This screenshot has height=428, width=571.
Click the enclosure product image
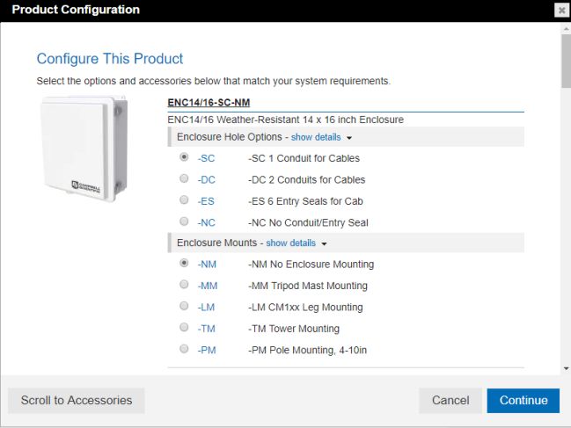84,149
